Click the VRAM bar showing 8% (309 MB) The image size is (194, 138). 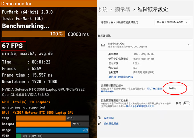[x=52, y=136]
